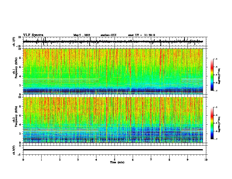The image size is (232, 179).
Task: Click the "ch.3(V)" axis label
Action: [x=14, y=150]
